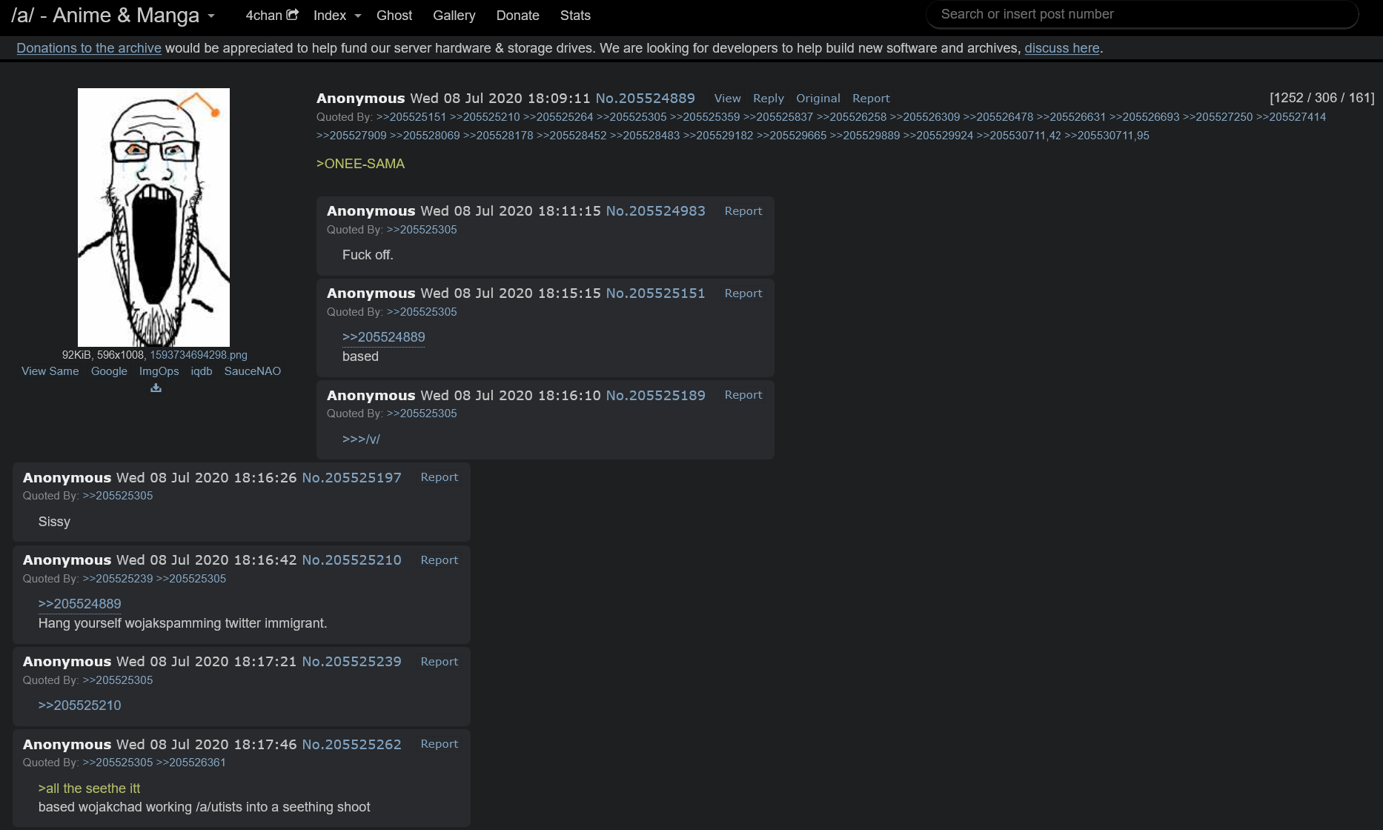1383x830 pixels.
Task: Click the 'Sissy' comment text
Action: pos(54,522)
